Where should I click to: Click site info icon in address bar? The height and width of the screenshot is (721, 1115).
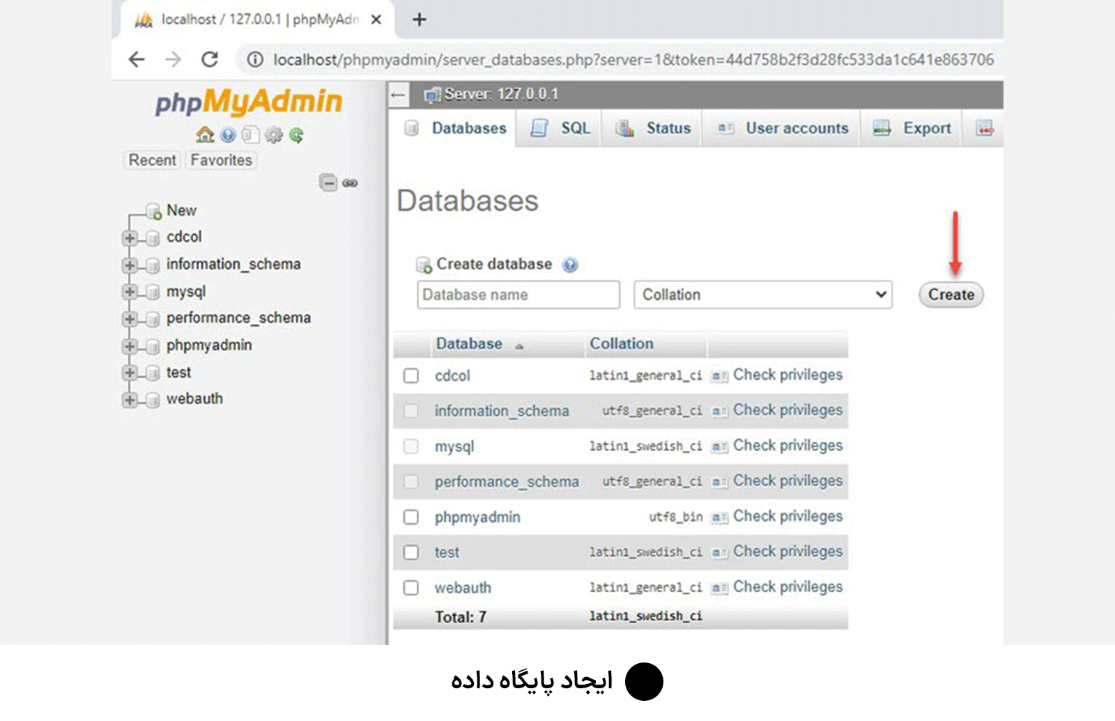coord(256,60)
